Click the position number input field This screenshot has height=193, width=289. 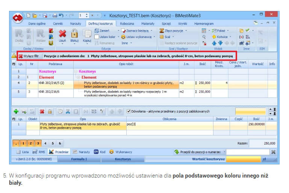pyautogui.click(x=248, y=152)
